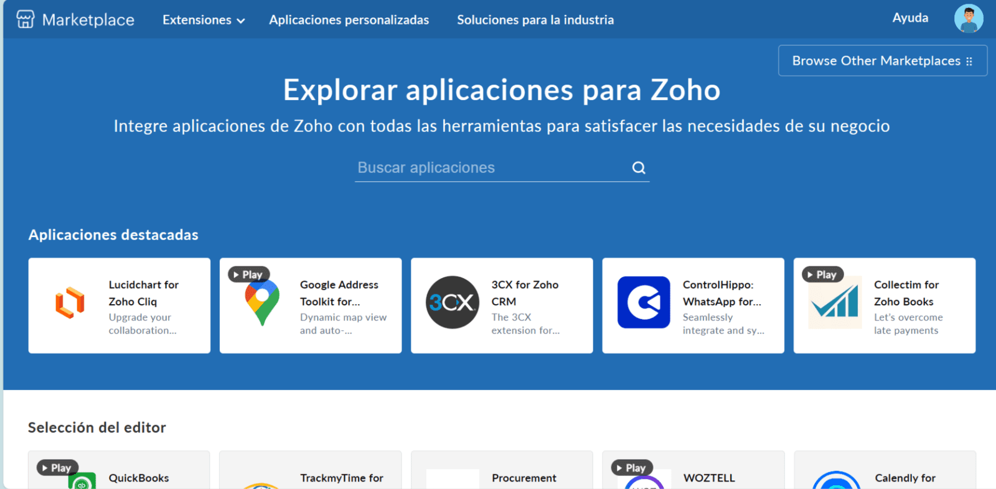Click Browse Other Marketplaces button
This screenshot has height=489, width=996.
coord(883,60)
